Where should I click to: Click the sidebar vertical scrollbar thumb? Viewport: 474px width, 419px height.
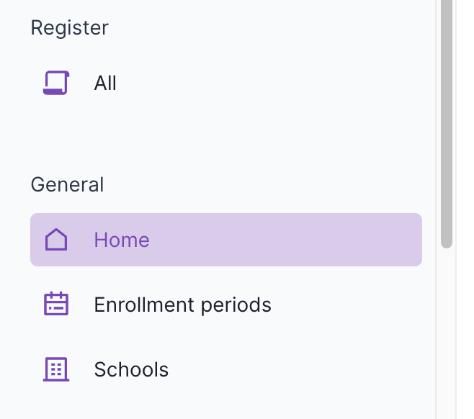pos(447,122)
